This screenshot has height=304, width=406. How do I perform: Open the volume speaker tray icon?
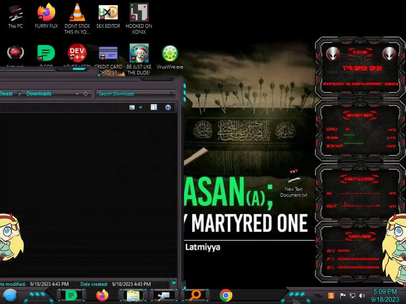[x=362, y=295]
